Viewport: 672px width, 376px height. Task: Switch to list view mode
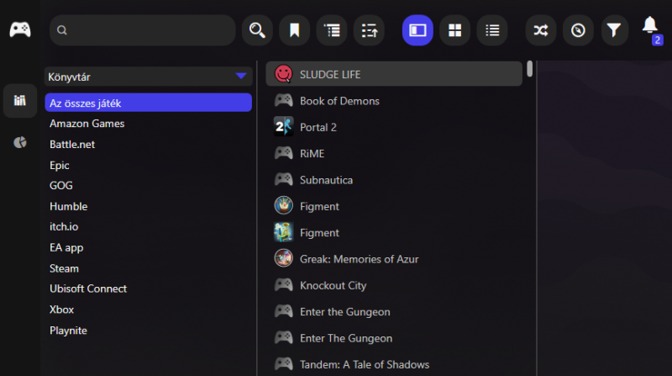point(492,30)
